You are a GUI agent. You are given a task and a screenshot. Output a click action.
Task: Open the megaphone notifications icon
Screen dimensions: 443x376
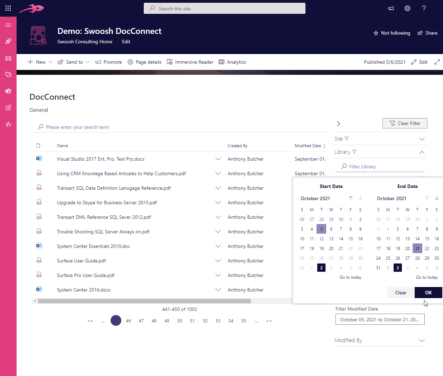pos(391,8)
